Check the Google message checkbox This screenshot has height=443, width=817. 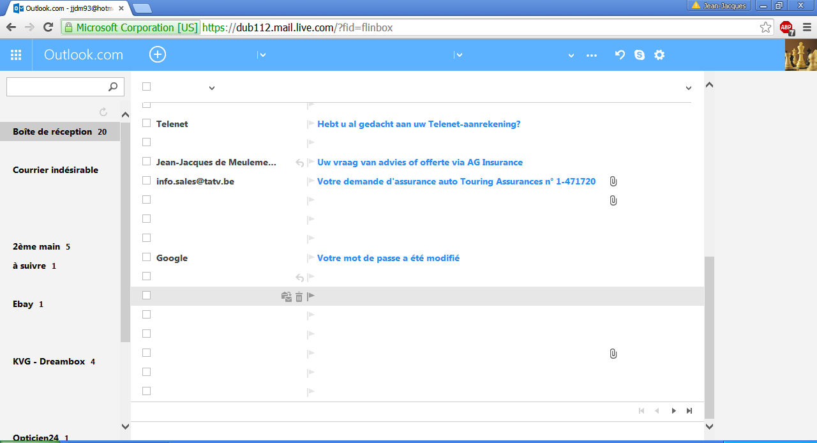pyautogui.click(x=146, y=257)
